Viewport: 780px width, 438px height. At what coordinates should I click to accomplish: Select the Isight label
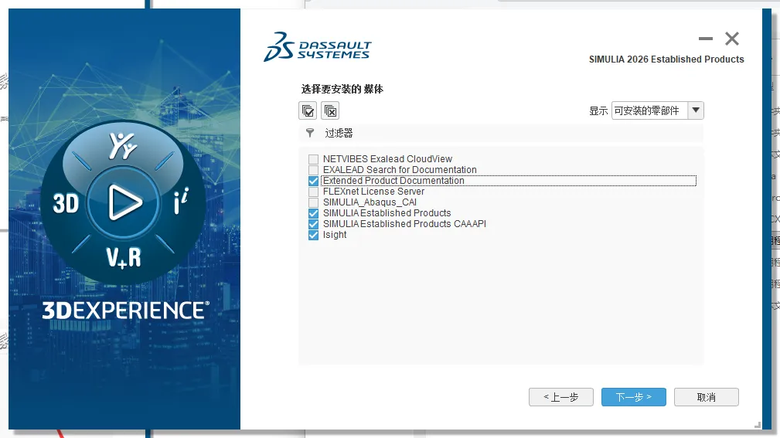pos(335,235)
